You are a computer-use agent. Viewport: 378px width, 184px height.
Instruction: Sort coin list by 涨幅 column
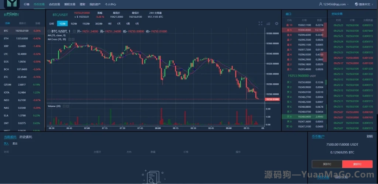(38, 23)
